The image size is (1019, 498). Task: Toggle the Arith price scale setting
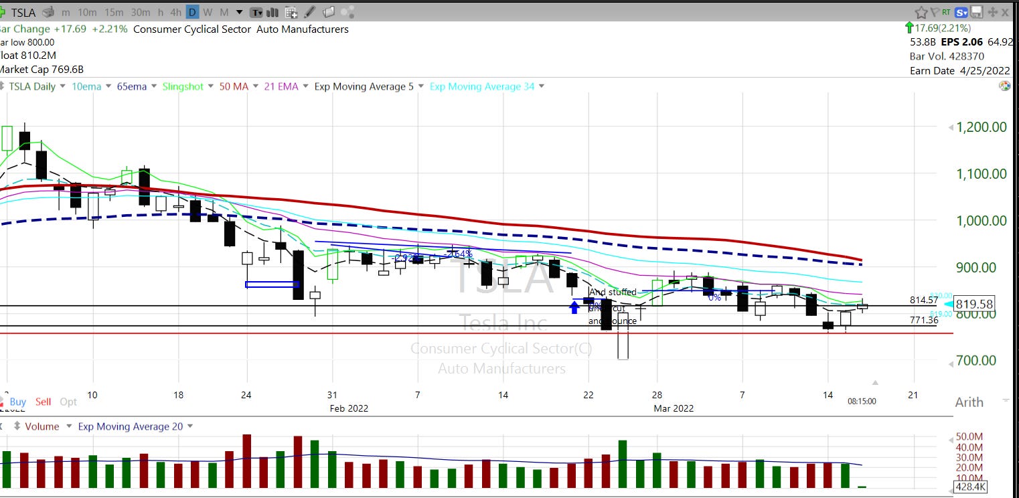pos(969,402)
